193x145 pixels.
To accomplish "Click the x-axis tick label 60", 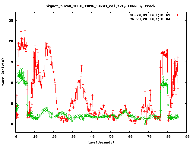I will pos(130,137).
